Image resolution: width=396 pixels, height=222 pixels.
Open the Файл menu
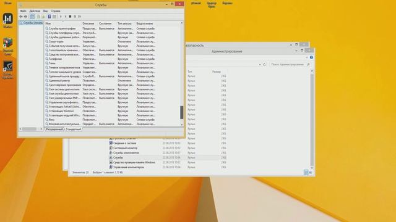[x=23, y=11]
